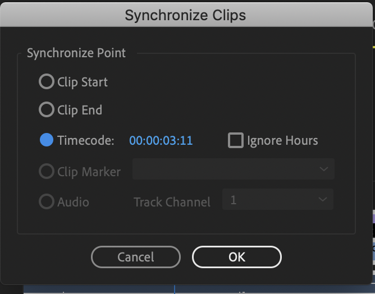Choose the Clip End radio button circle
The height and width of the screenshot is (294, 375).
pos(47,110)
